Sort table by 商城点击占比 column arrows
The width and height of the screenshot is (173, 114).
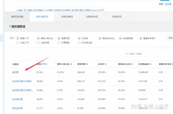click(132, 64)
